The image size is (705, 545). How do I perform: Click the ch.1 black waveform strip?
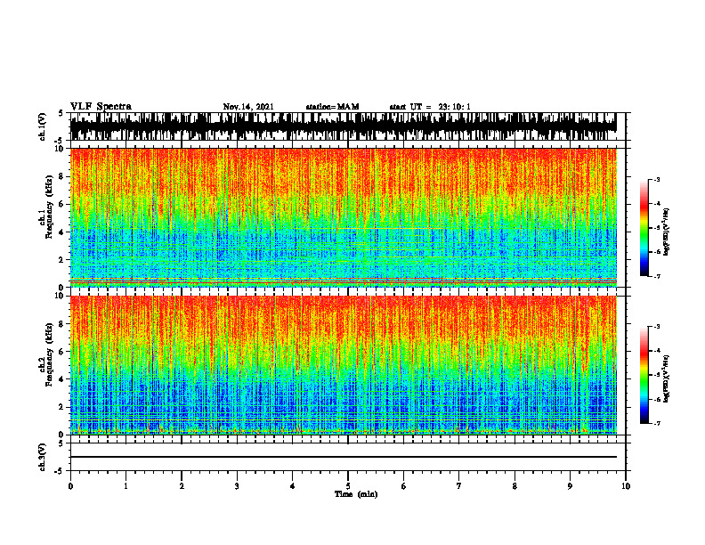tap(343, 126)
